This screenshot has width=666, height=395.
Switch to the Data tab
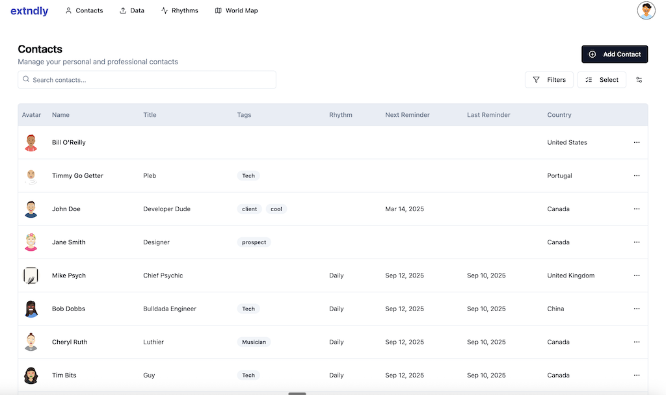click(x=132, y=11)
